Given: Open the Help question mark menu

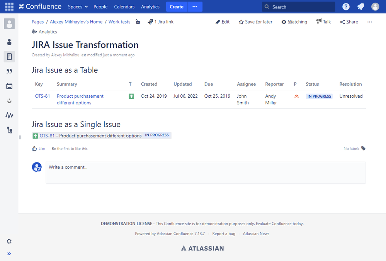Looking at the screenshot, I should click(x=346, y=7).
